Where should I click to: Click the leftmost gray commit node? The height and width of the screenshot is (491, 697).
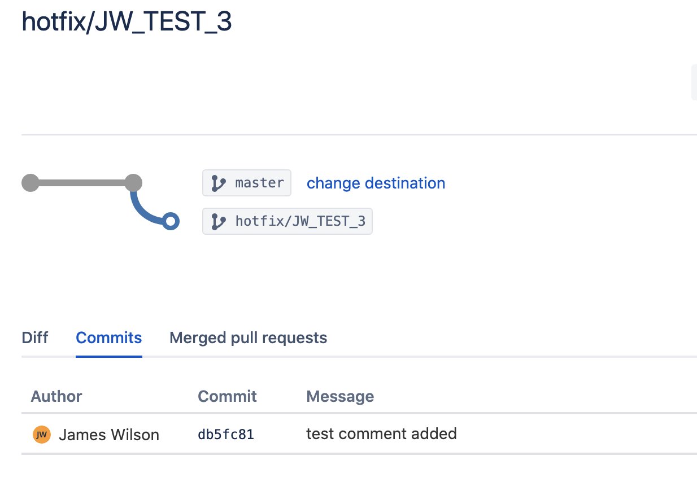(x=31, y=183)
